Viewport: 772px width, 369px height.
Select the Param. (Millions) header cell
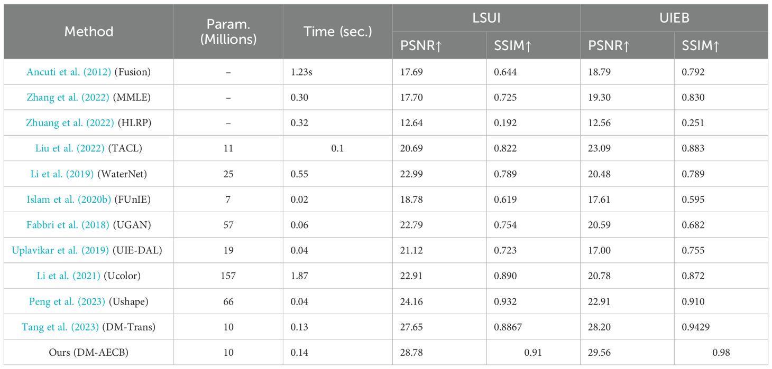(x=228, y=32)
